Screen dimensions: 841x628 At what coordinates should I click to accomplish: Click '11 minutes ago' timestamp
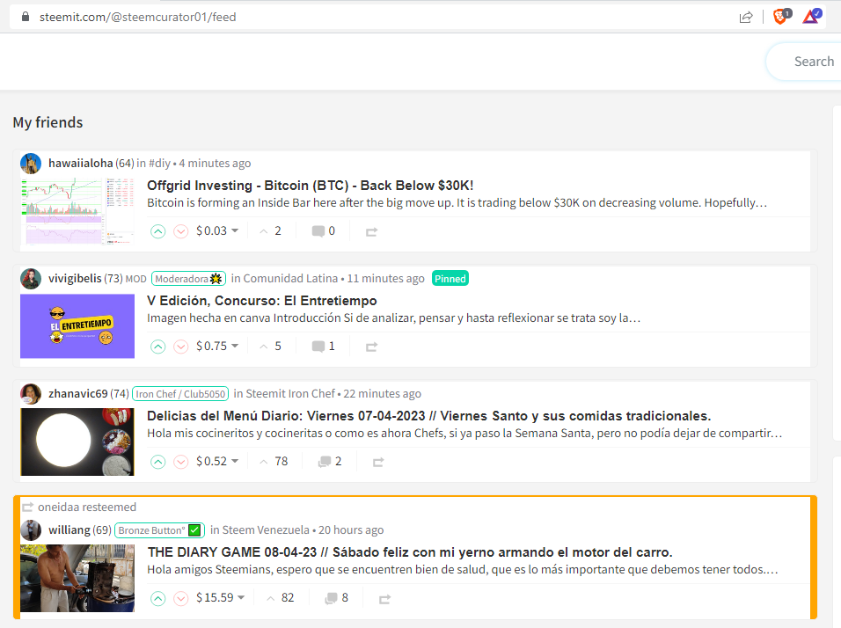click(385, 278)
